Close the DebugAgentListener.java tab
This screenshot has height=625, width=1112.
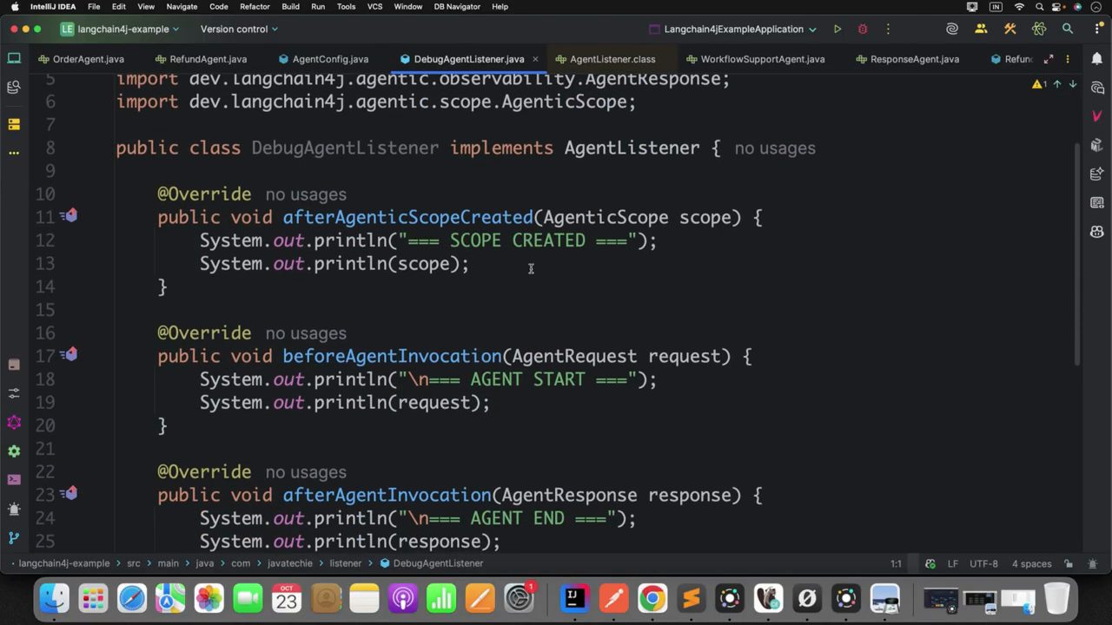(x=535, y=59)
